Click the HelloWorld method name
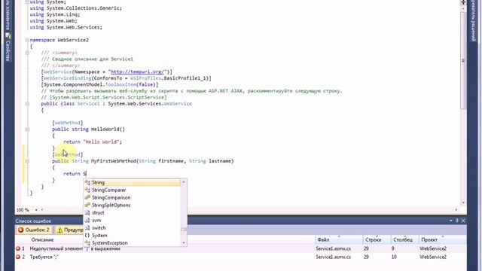The image size is (482, 271). (x=105, y=129)
